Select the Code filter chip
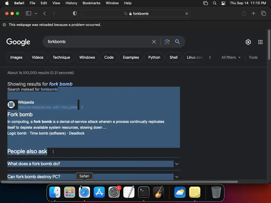Viewport: 271px width, 203px height. pos(109,57)
